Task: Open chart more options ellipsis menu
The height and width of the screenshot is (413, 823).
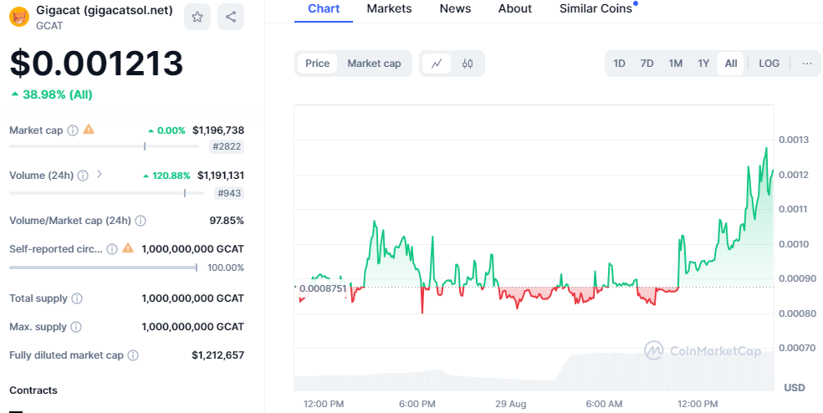Action: [x=807, y=64]
